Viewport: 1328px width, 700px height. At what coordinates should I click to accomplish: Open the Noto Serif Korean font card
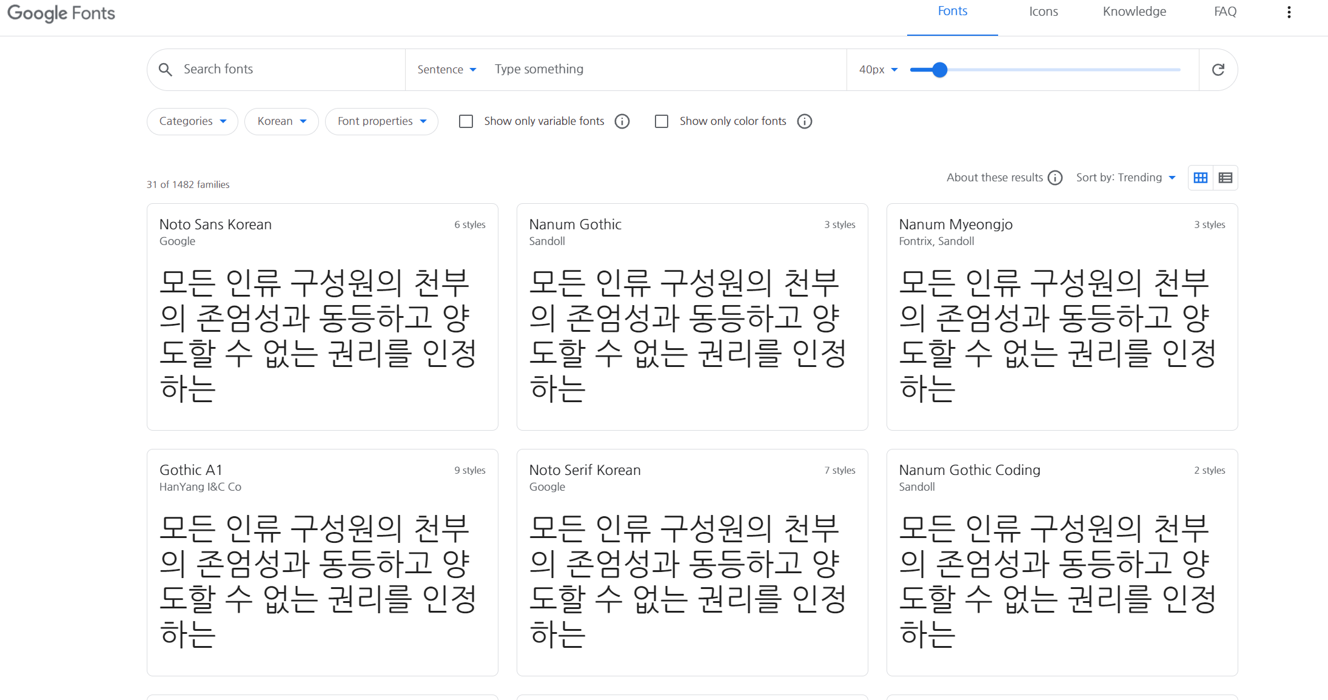[x=693, y=562]
